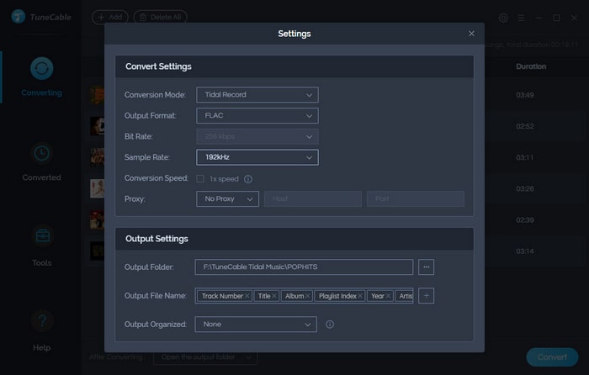
Task: Enable the 1x speed checkbox
Action: [x=200, y=179]
